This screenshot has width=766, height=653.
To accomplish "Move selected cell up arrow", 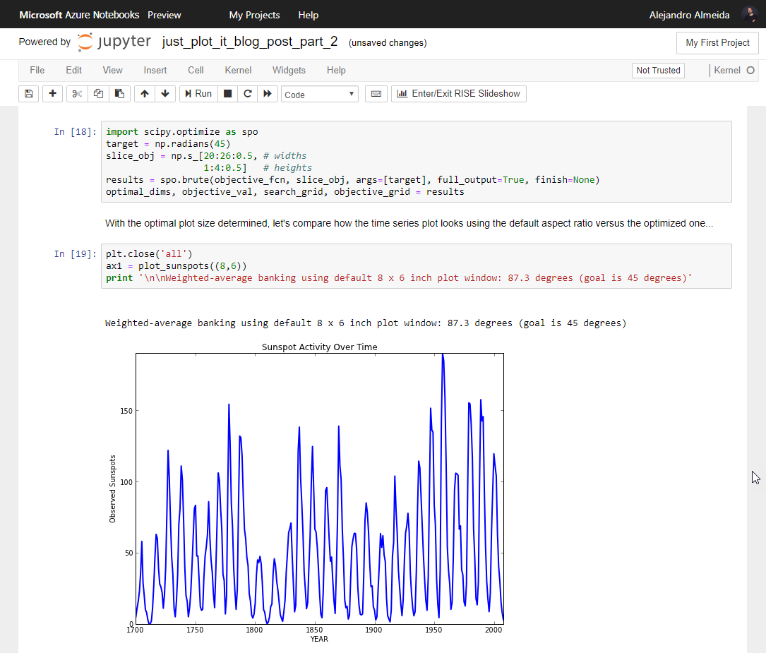I will click(x=144, y=94).
